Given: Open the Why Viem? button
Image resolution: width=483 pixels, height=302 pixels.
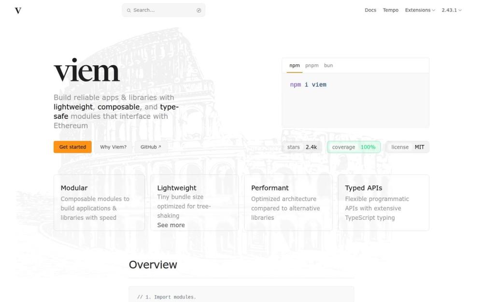Looking at the screenshot, I should (x=113, y=147).
